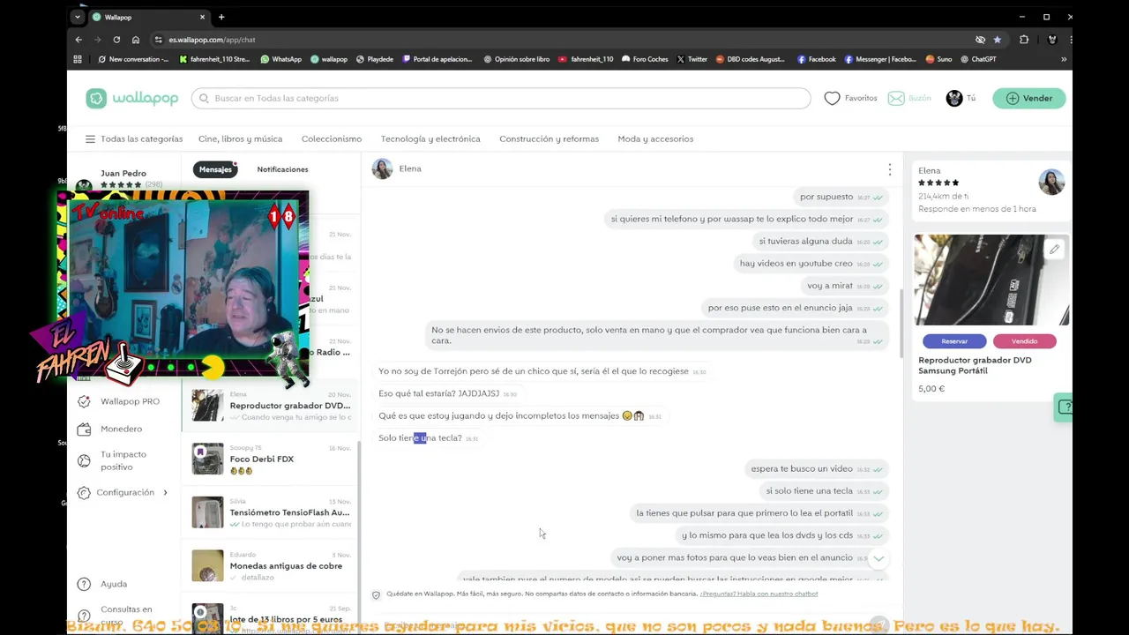Select Cine, libros y música category
The height and width of the screenshot is (635, 1129).
tap(240, 138)
